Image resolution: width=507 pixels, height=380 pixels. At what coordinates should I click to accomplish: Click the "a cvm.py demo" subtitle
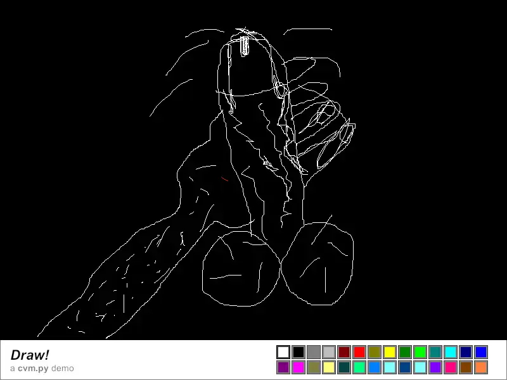42,369
